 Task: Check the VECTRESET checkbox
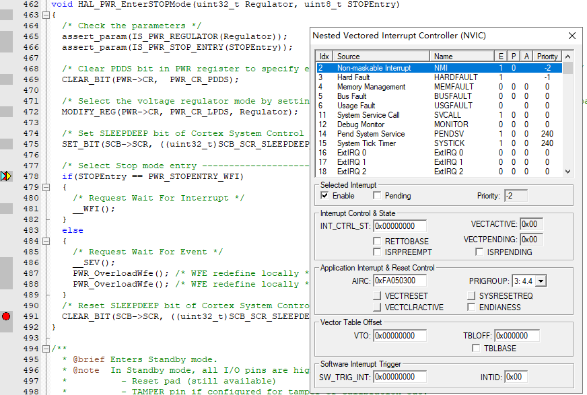(377, 296)
